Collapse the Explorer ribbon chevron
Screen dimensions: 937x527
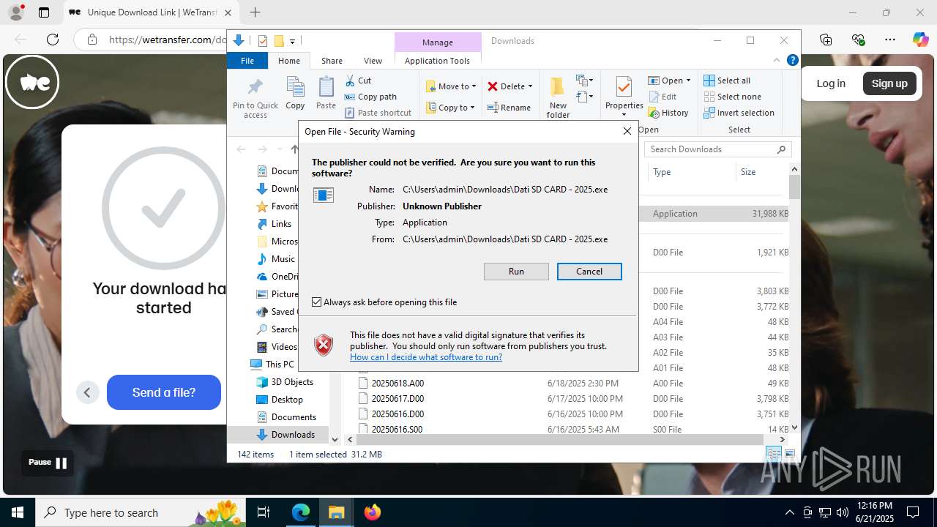click(x=777, y=61)
